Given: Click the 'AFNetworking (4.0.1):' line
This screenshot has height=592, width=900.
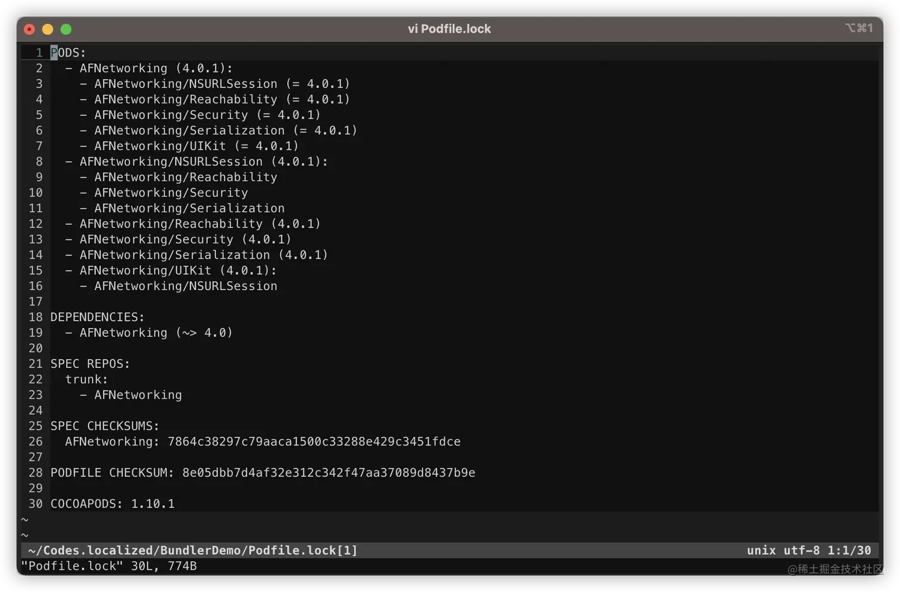Looking at the screenshot, I should pyautogui.click(x=156, y=68).
